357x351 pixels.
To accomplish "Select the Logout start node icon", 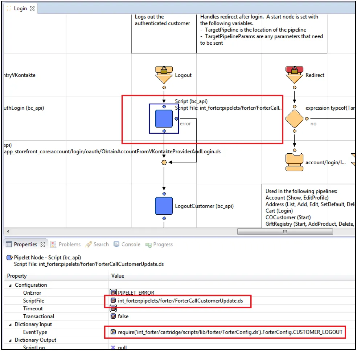I will point(164,75).
